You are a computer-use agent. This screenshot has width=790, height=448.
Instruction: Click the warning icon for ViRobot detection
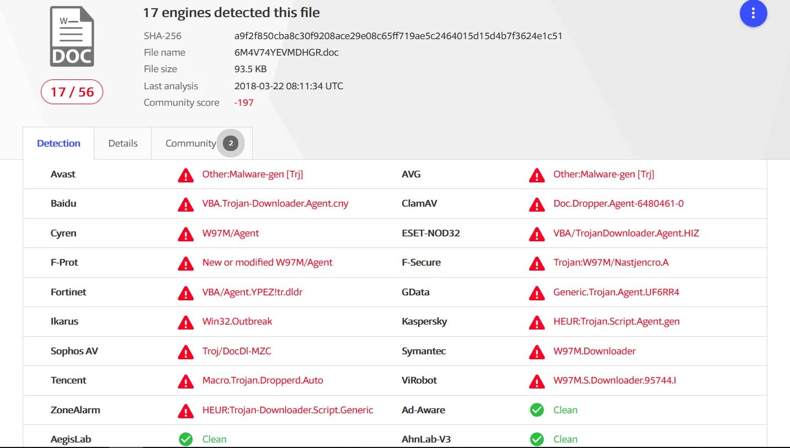click(x=537, y=381)
